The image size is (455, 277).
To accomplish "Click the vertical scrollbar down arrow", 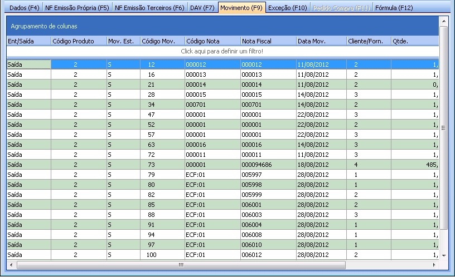I will [444, 255].
